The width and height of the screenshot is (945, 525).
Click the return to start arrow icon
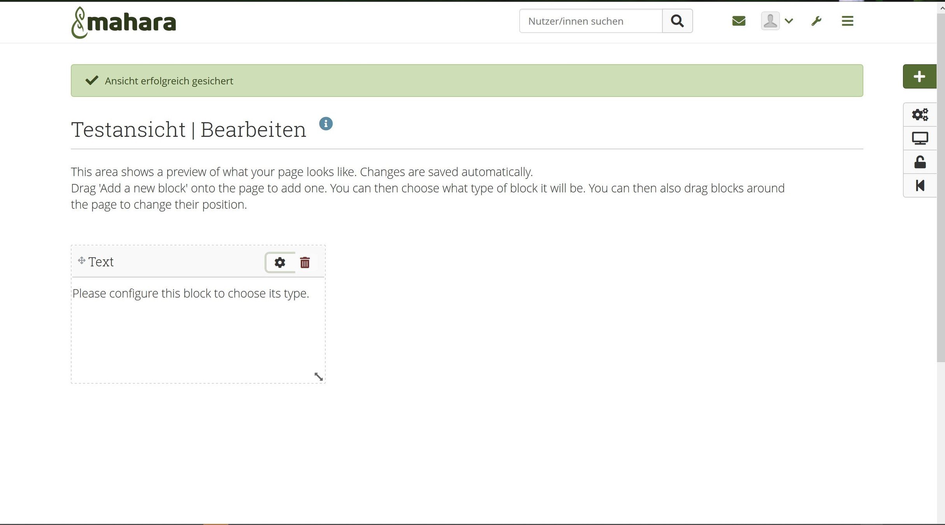pyautogui.click(x=920, y=185)
